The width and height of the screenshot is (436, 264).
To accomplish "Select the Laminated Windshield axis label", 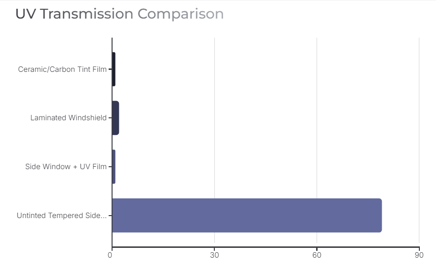I will pyautogui.click(x=68, y=118).
